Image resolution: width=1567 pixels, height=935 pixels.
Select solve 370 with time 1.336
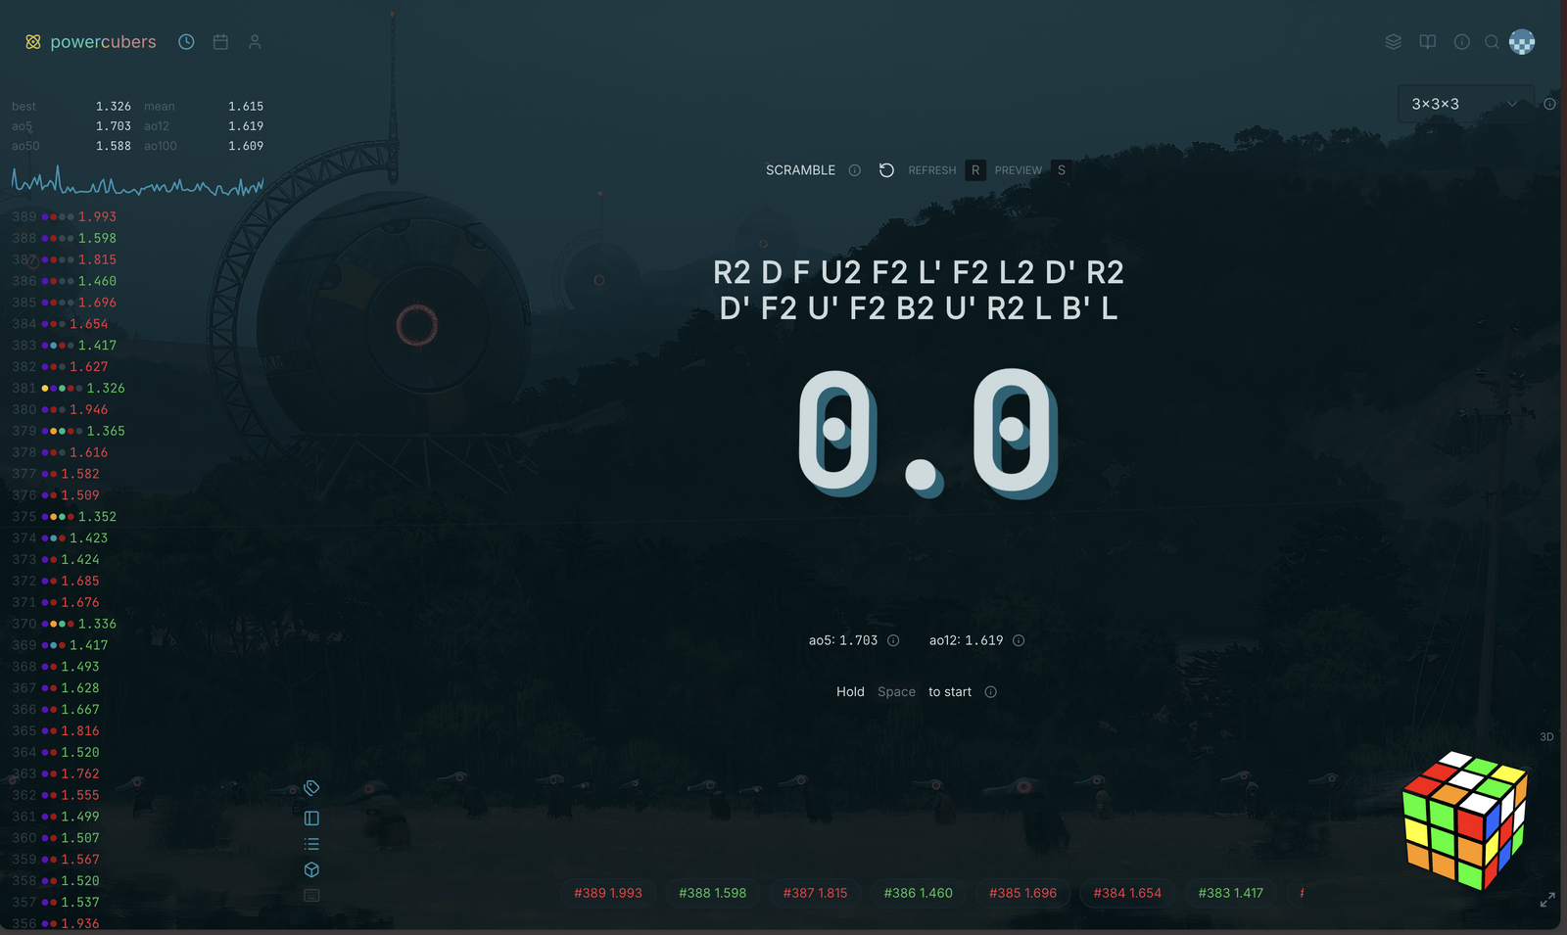[65, 624]
